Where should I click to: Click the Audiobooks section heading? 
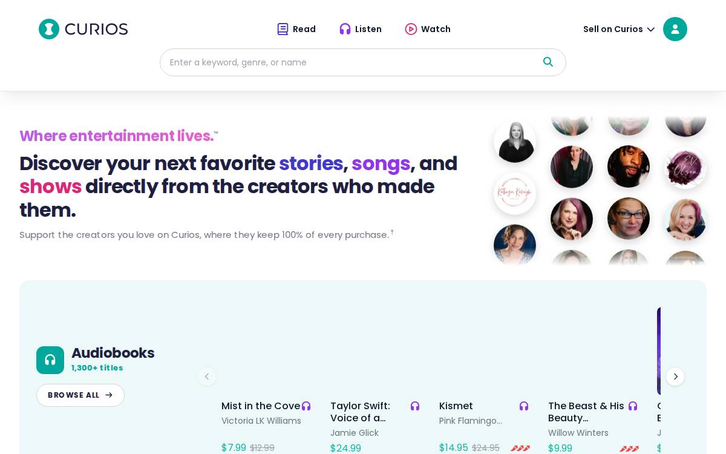(x=113, y=353)
